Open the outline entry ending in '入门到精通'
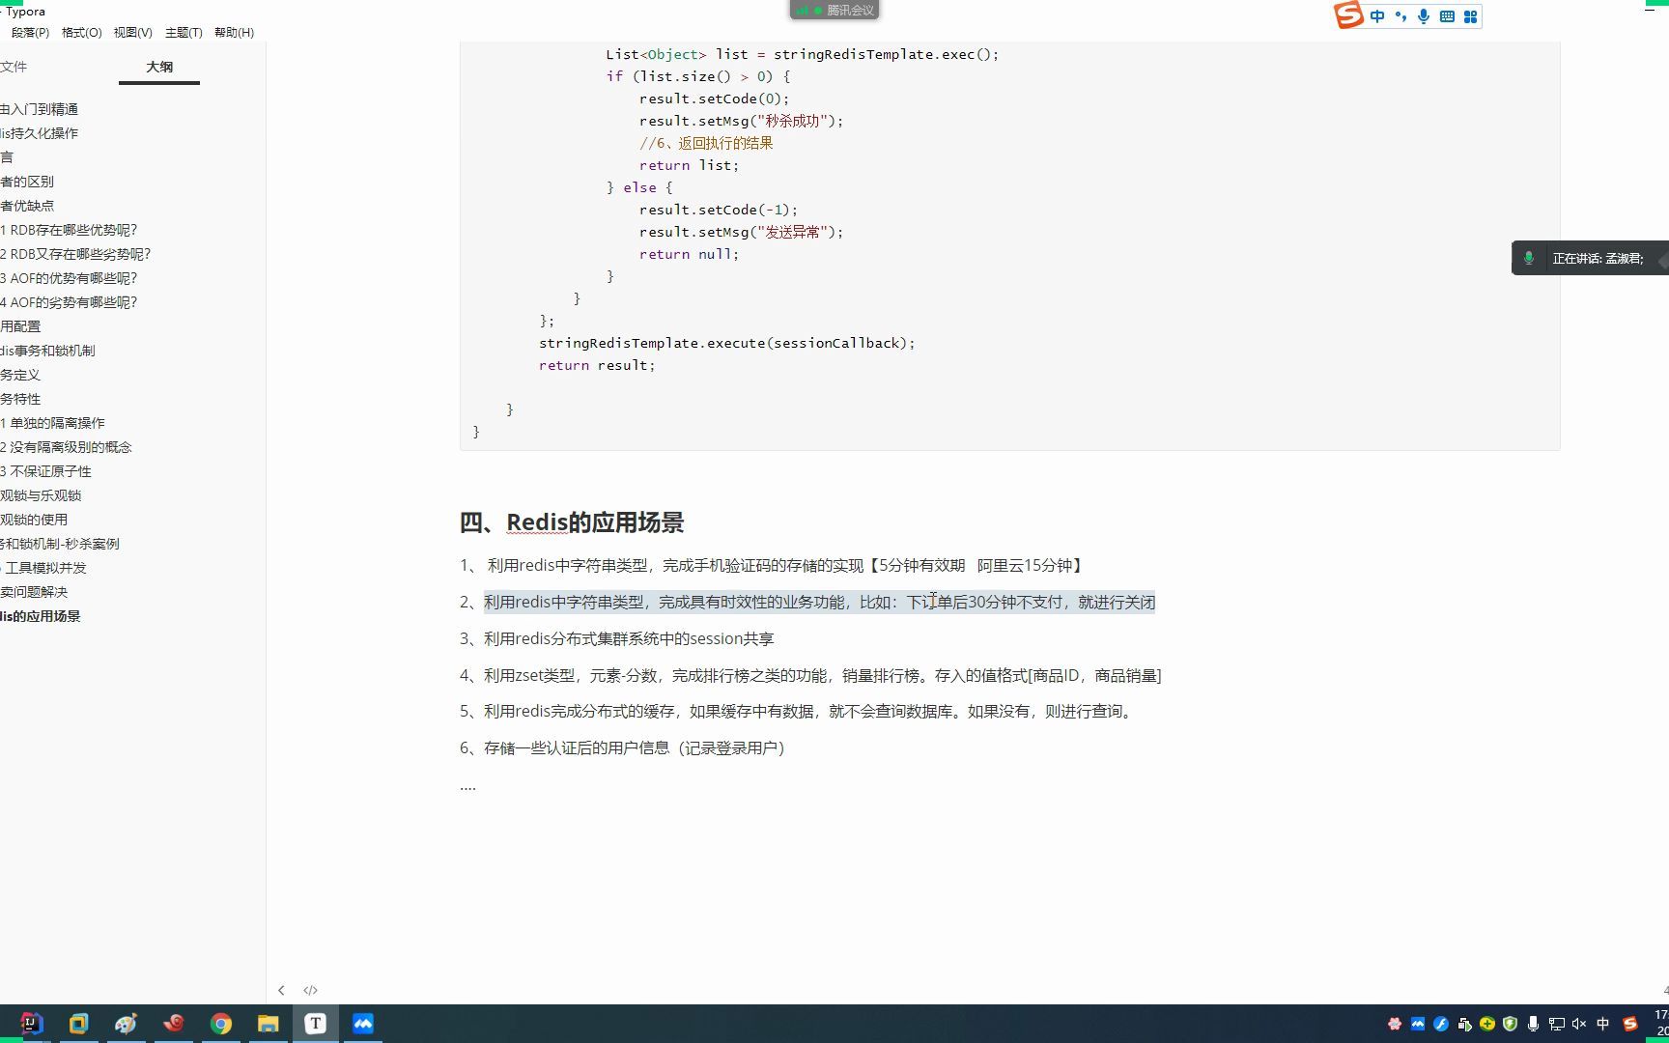 point(40,109)
